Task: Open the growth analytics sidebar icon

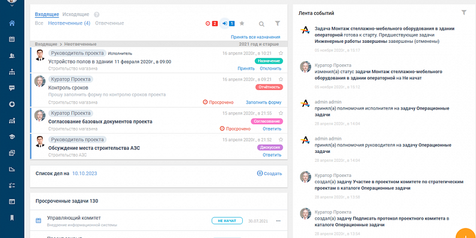Action: tap(12, 121)
